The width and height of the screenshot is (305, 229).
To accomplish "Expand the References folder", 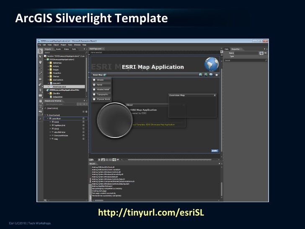I will point(48,63).
